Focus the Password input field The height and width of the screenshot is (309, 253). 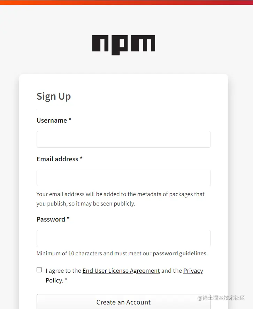[124, 238]
